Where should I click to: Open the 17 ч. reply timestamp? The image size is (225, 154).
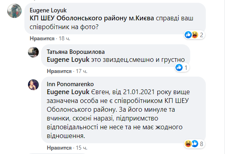(82, 71)
